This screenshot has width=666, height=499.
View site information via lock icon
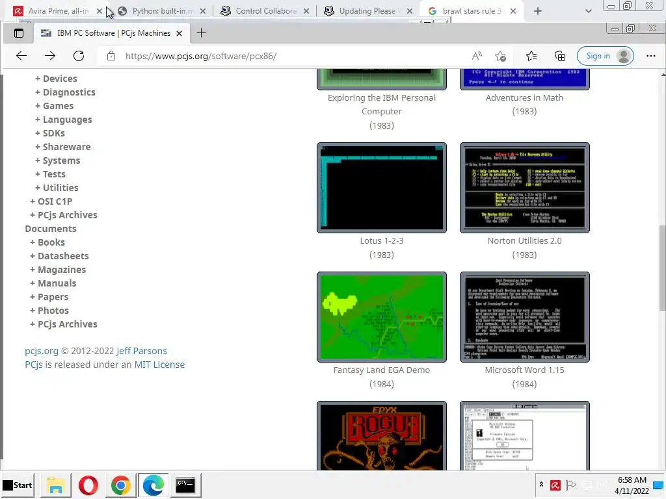coord(111,56)
